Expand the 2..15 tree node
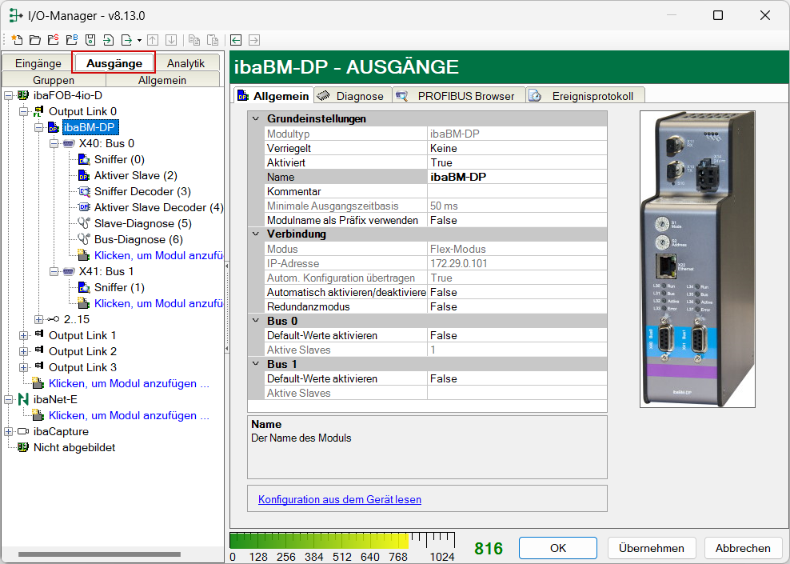Viewport: 790px width, 564px height. tap(39, 319)
